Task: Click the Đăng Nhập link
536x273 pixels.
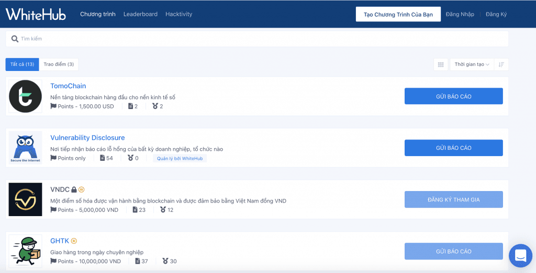Action: (x=460, y=14)
